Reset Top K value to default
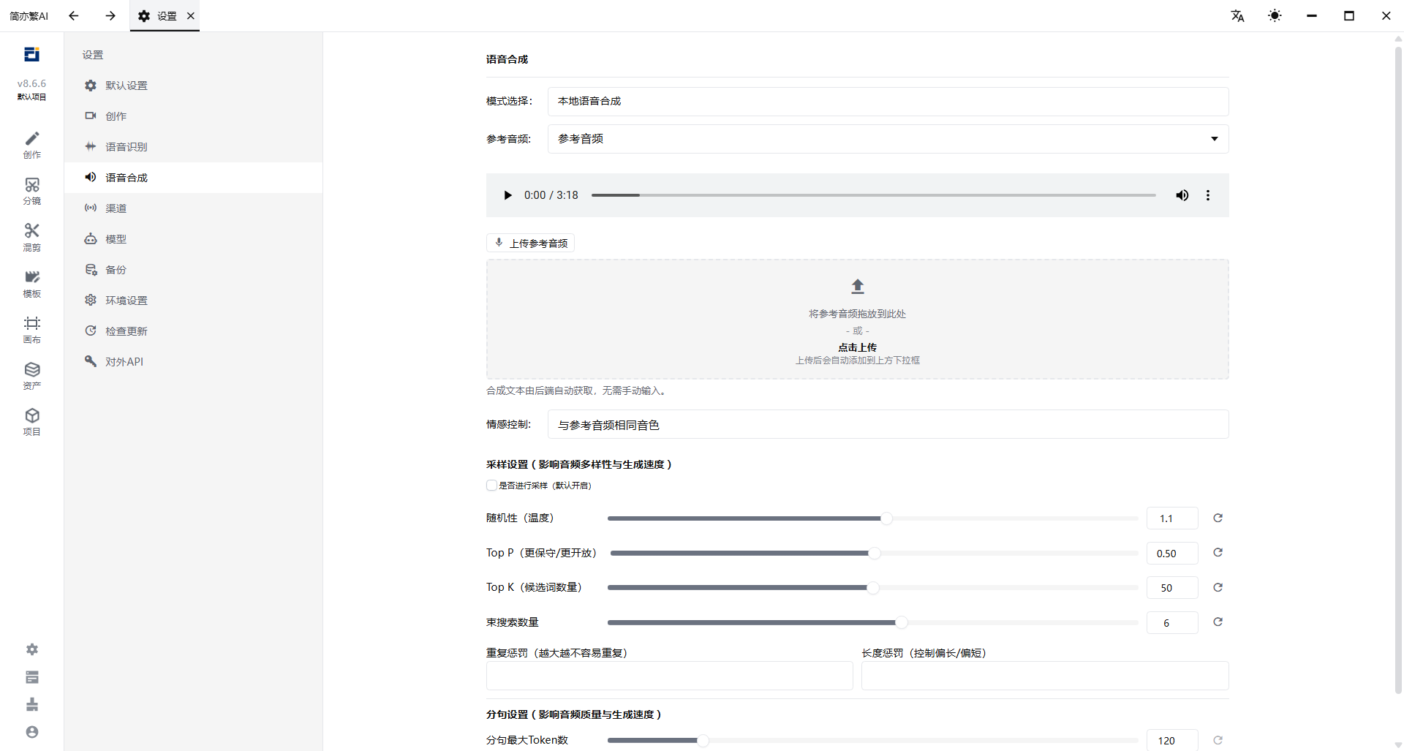The width and height of the screenshot is (1404, 751). tap(1218, 587)
